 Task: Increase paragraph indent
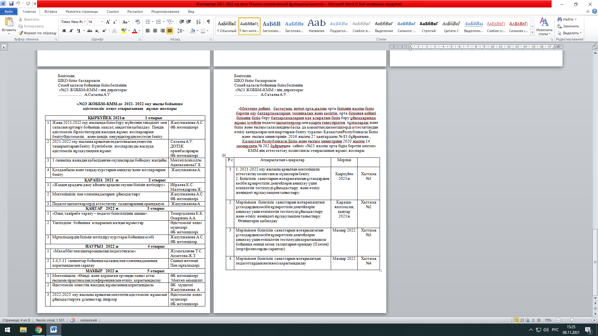coord(189,22)
